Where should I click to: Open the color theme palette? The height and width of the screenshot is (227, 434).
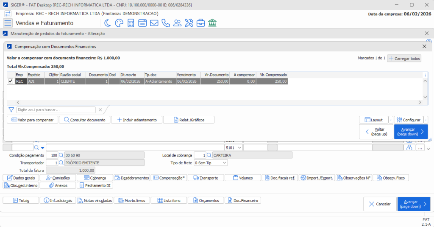pos(119,23)
